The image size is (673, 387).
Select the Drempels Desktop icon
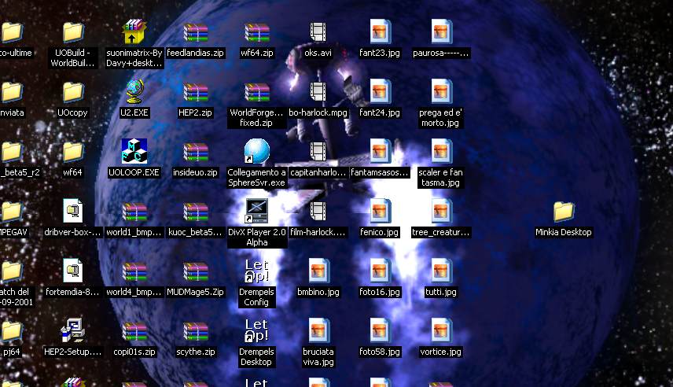click(257, 331)
